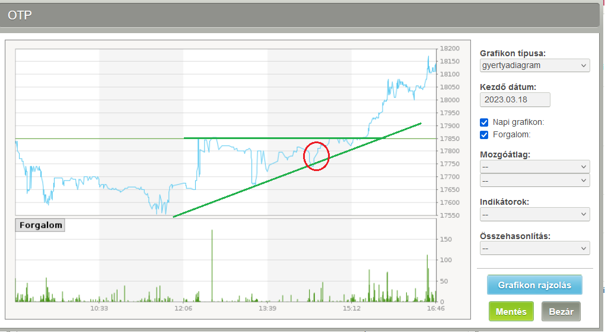This screenshot has height=332, width=608.
Task: Click the 12:06 time axis label
Action: [183, 309]
